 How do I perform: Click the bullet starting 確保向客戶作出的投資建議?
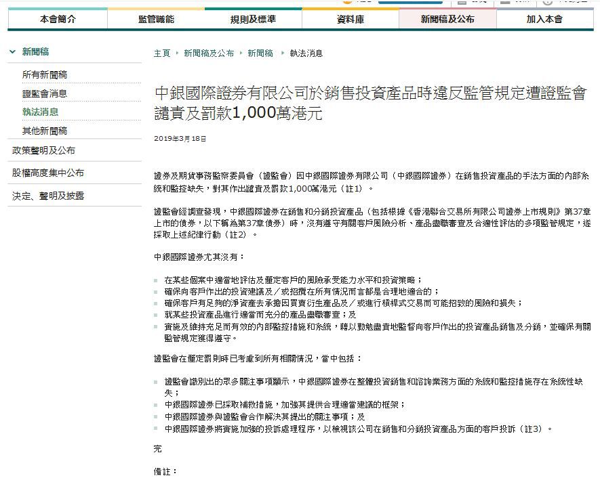click(302, 292)
